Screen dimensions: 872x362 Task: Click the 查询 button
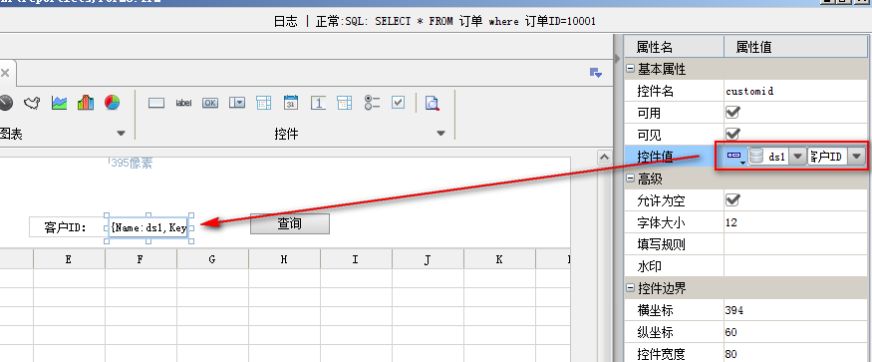coord(290,224)
